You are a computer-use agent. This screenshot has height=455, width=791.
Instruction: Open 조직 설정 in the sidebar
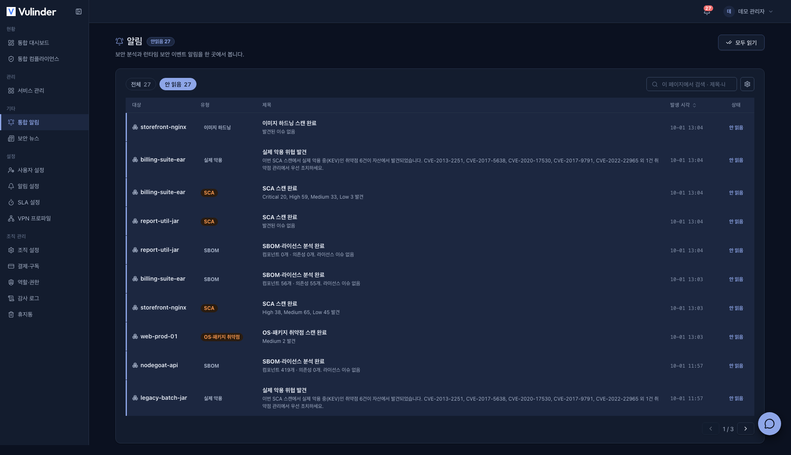pyautogui.click(x=44, y=250)
